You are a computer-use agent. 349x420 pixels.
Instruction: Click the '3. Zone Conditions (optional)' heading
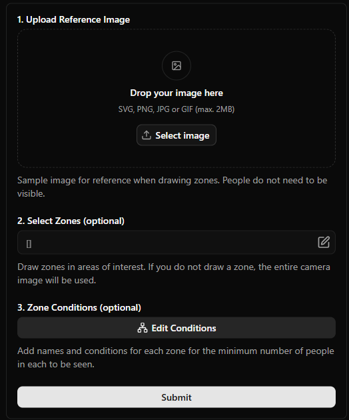79,307
